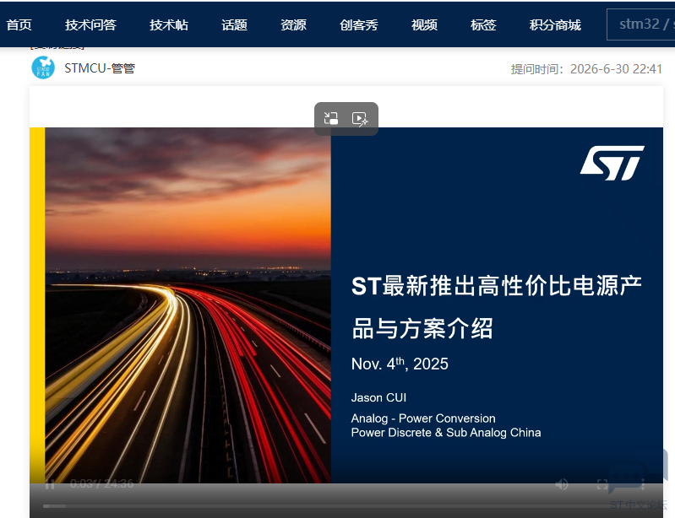Click the video AI enhance play icon
Screen dimensions: 675x518
pyautogui.click(x=360, y=119)
